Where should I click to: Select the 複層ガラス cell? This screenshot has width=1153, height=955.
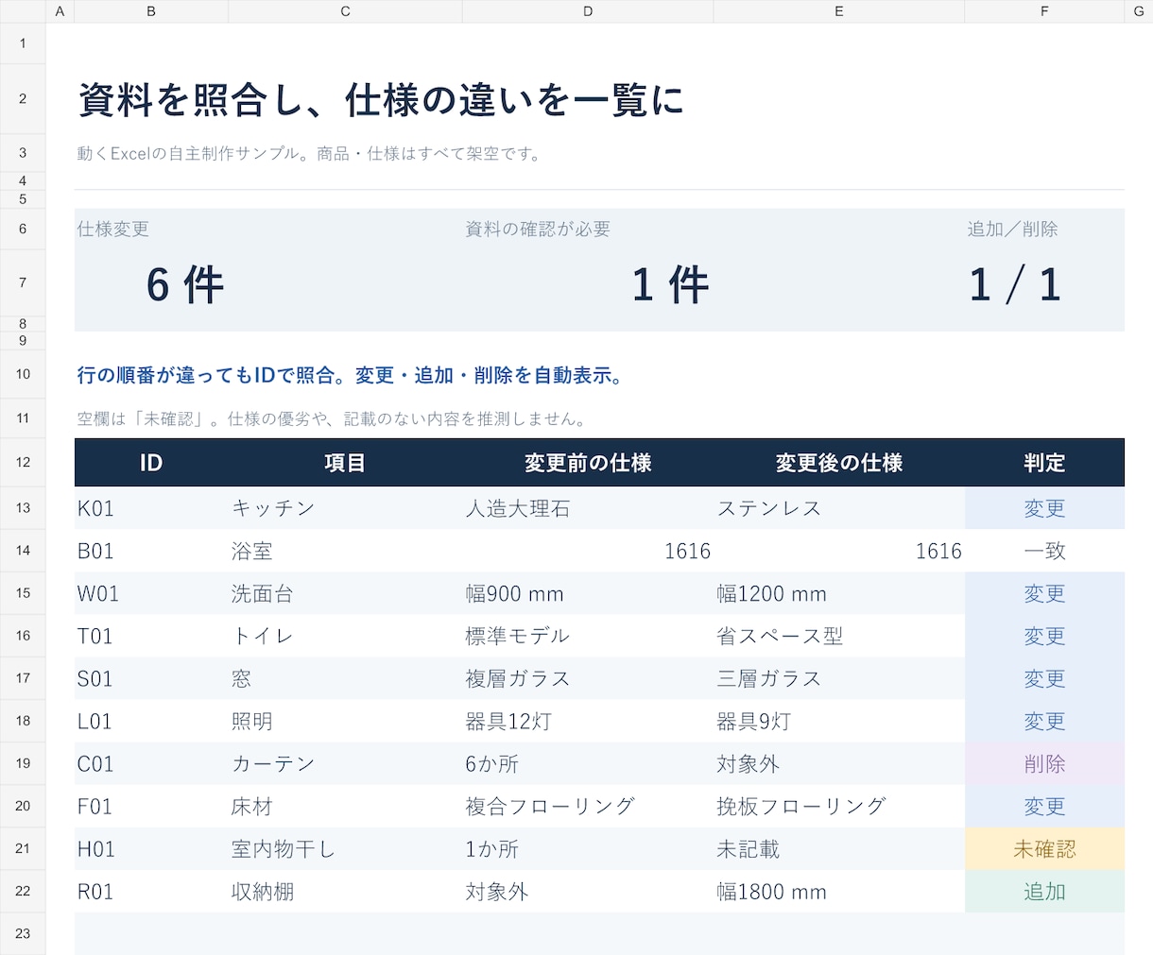click(x=588, y=678)
